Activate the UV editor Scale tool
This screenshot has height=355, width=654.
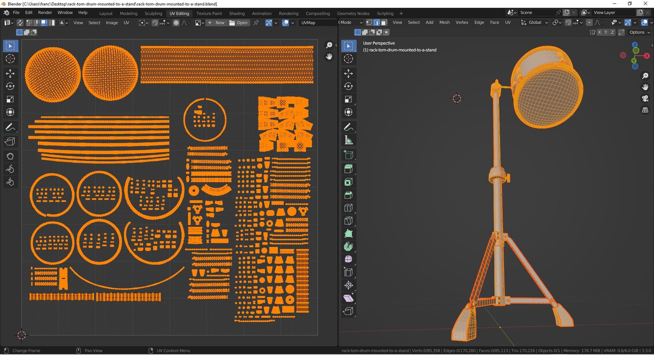(10, 99)
